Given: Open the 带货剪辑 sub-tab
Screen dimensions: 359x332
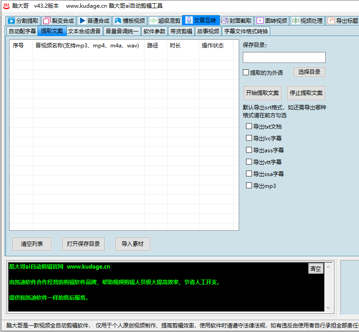Looking at the screenshot, I should (181, 31).
